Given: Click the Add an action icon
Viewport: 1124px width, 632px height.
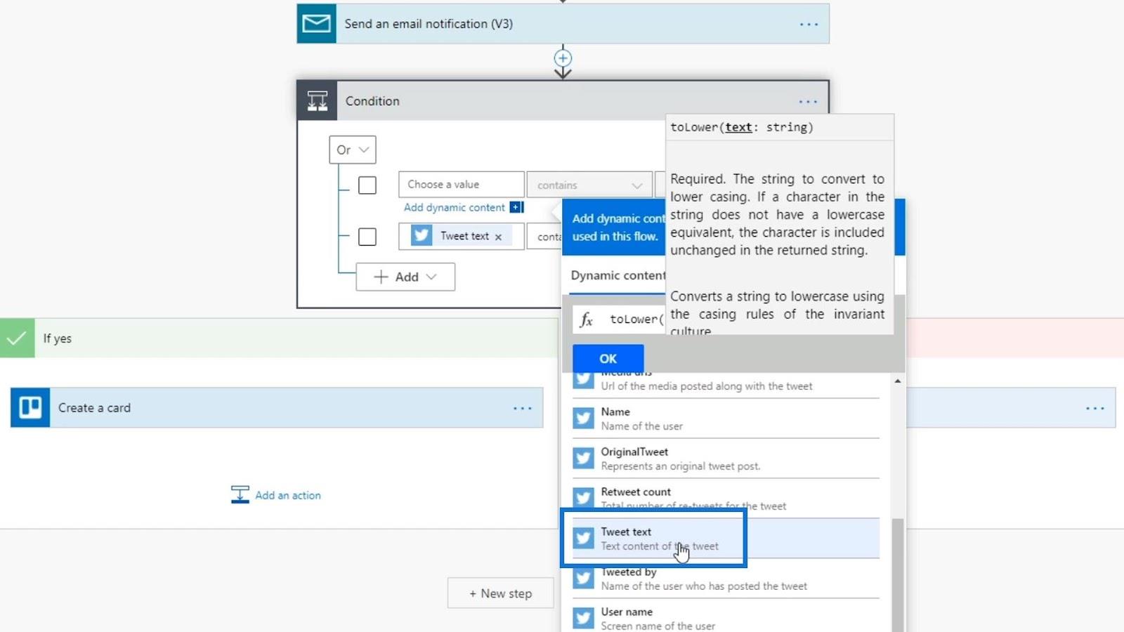Looking at the screenshot, I should tap(240, 494).
